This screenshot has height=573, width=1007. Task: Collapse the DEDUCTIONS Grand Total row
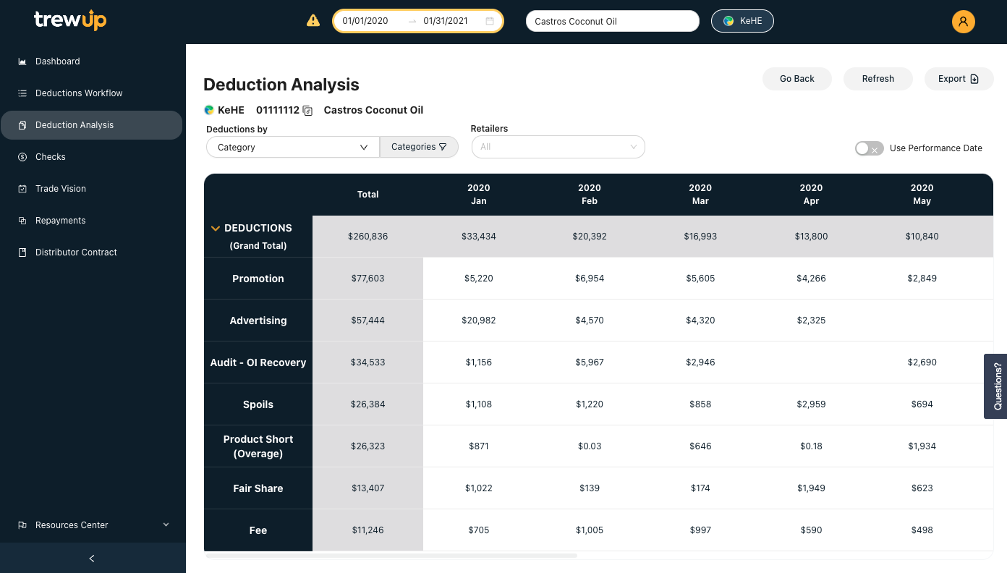[x=215, y=228]
